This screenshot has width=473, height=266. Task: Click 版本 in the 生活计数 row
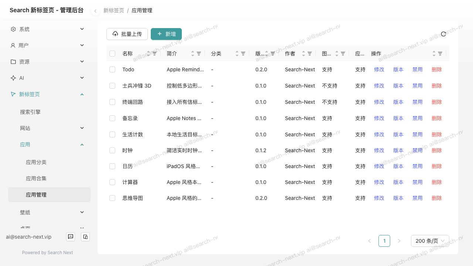coord(398,134)
